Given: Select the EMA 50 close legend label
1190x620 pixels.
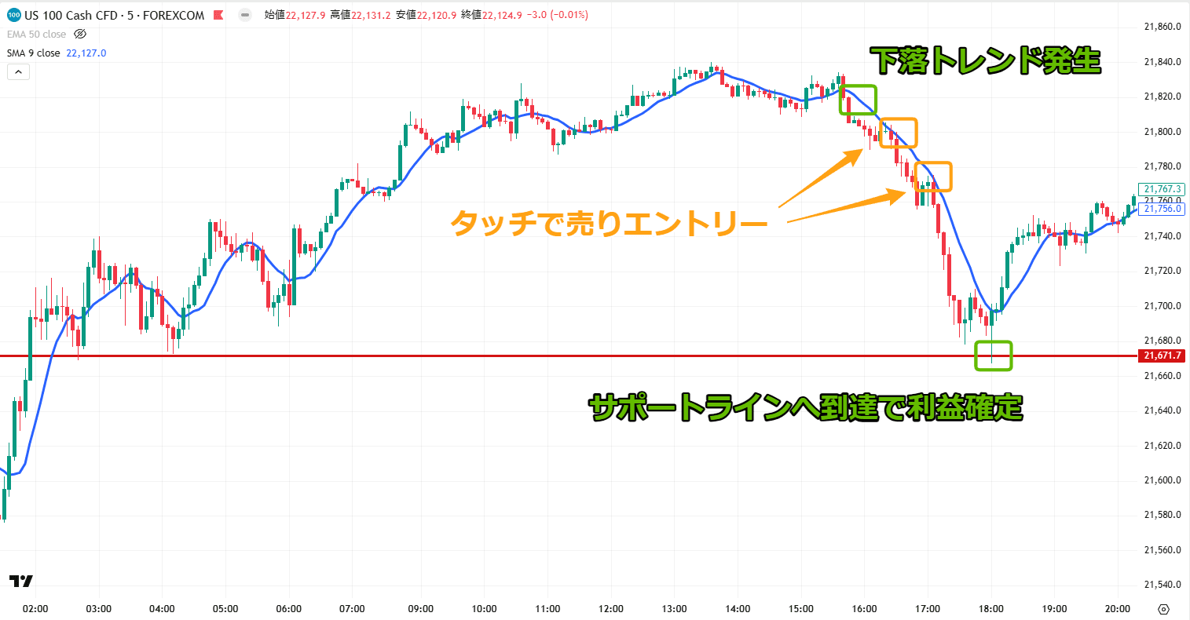Looking at the screenshot, I should (36, 34).
